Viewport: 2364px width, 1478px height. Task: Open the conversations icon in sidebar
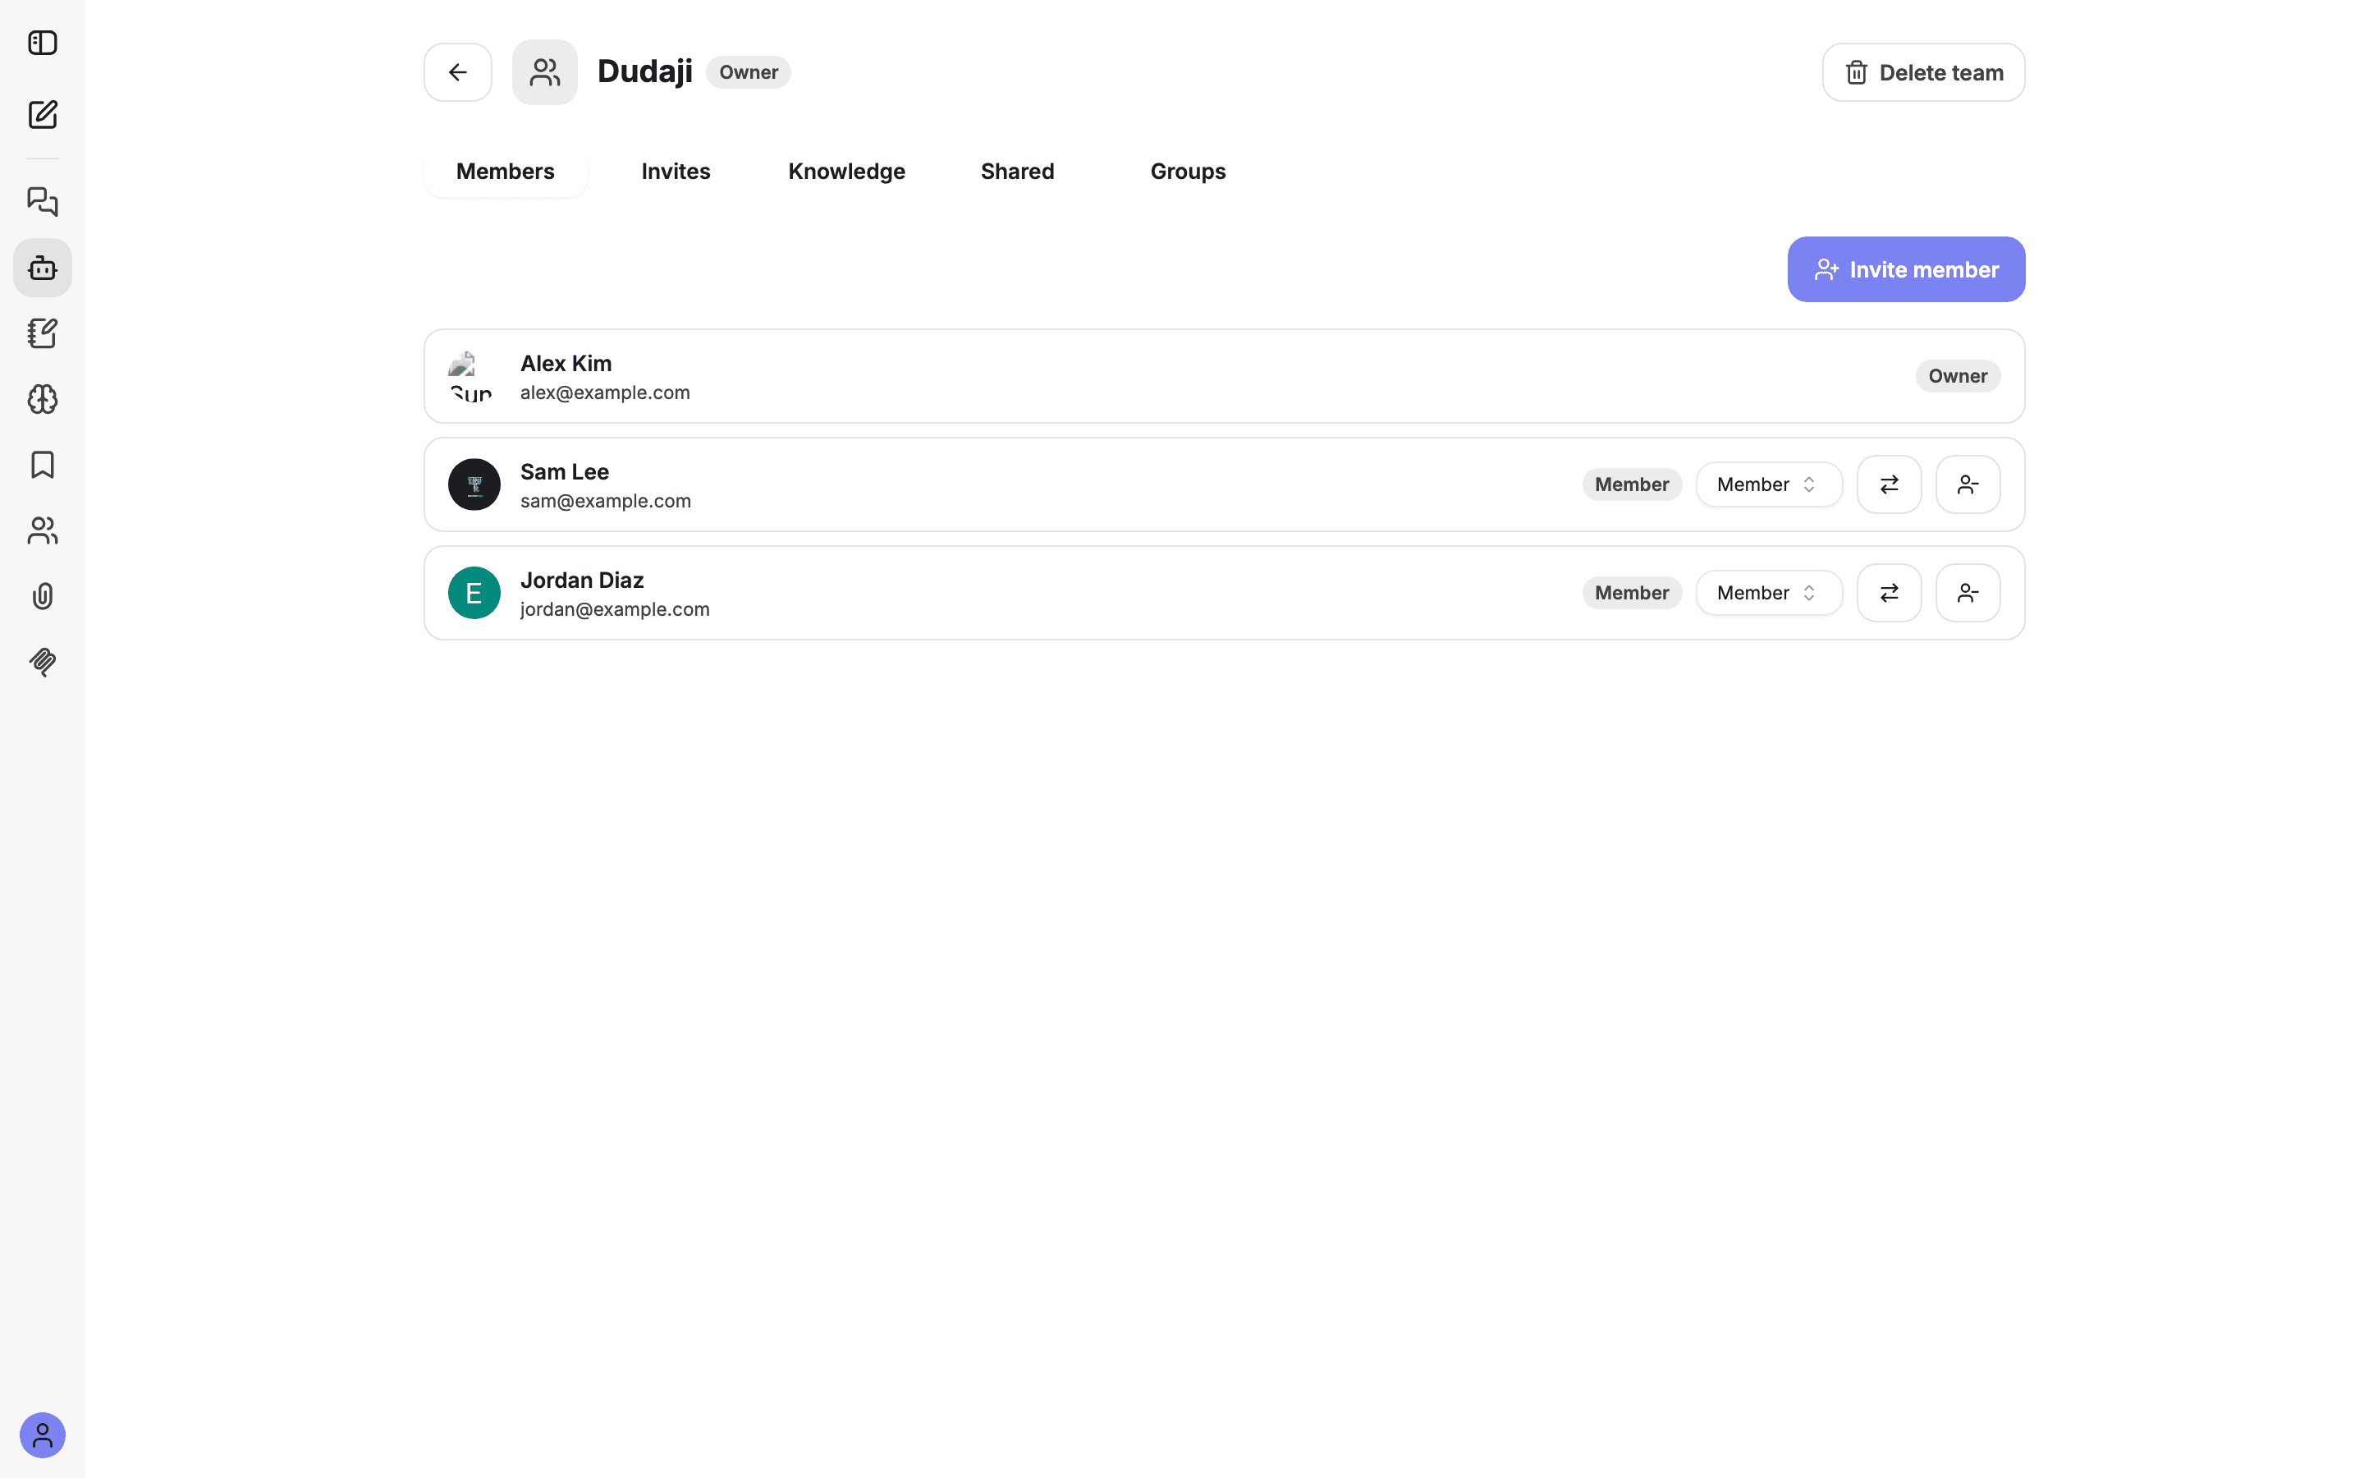[x=42, y=201]
